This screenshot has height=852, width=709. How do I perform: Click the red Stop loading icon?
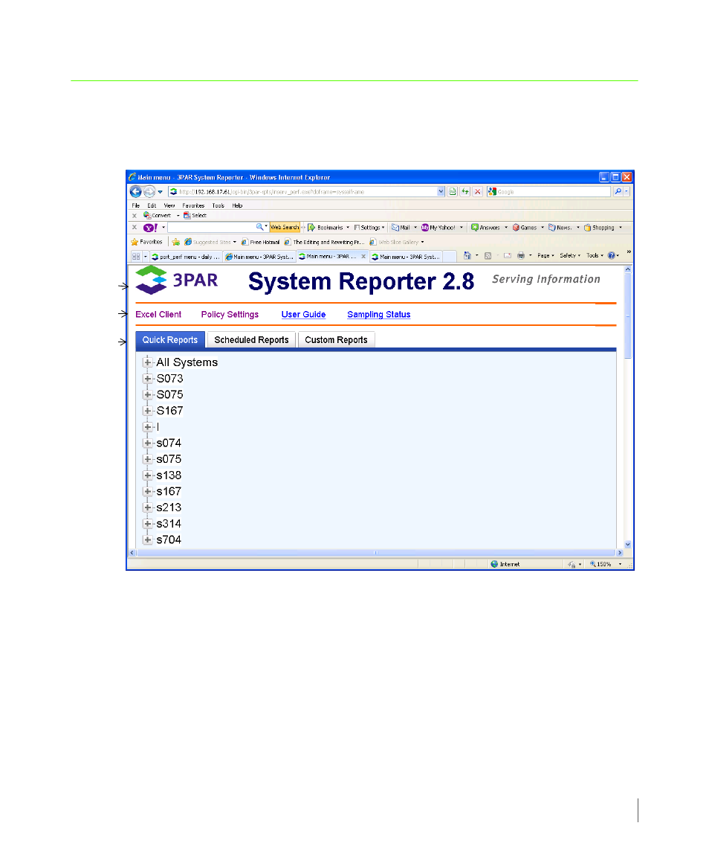478,191
